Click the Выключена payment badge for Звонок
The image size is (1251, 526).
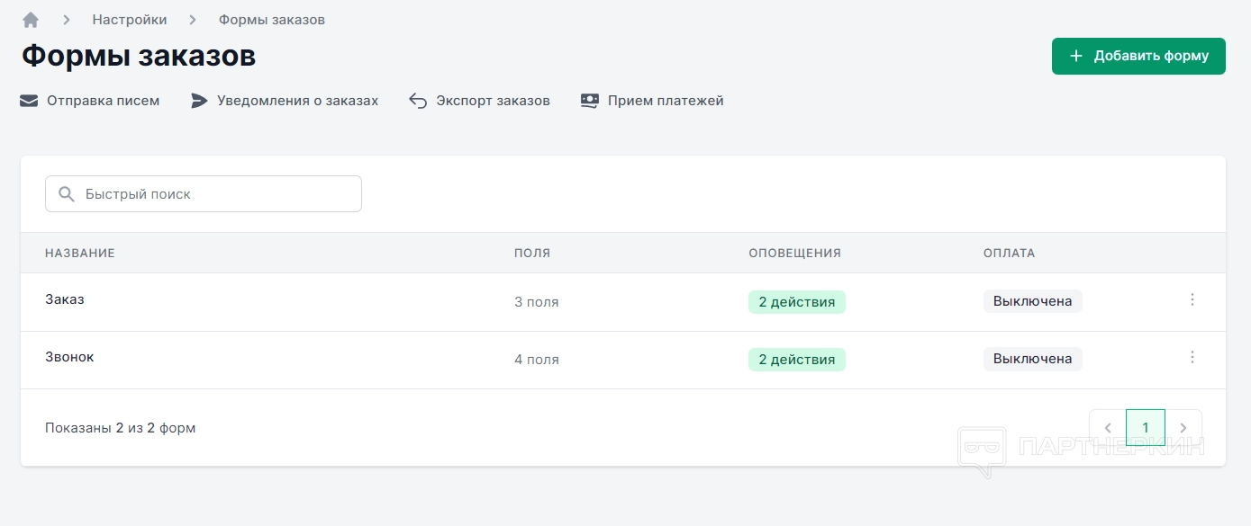point(1032,360)
